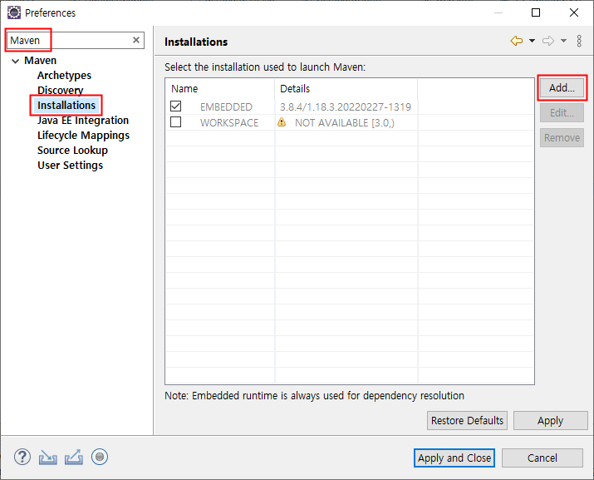The width and height of the screenshot is (594, 480).
Task: Click the forward navigation arrow
Action: click(548, 41)
